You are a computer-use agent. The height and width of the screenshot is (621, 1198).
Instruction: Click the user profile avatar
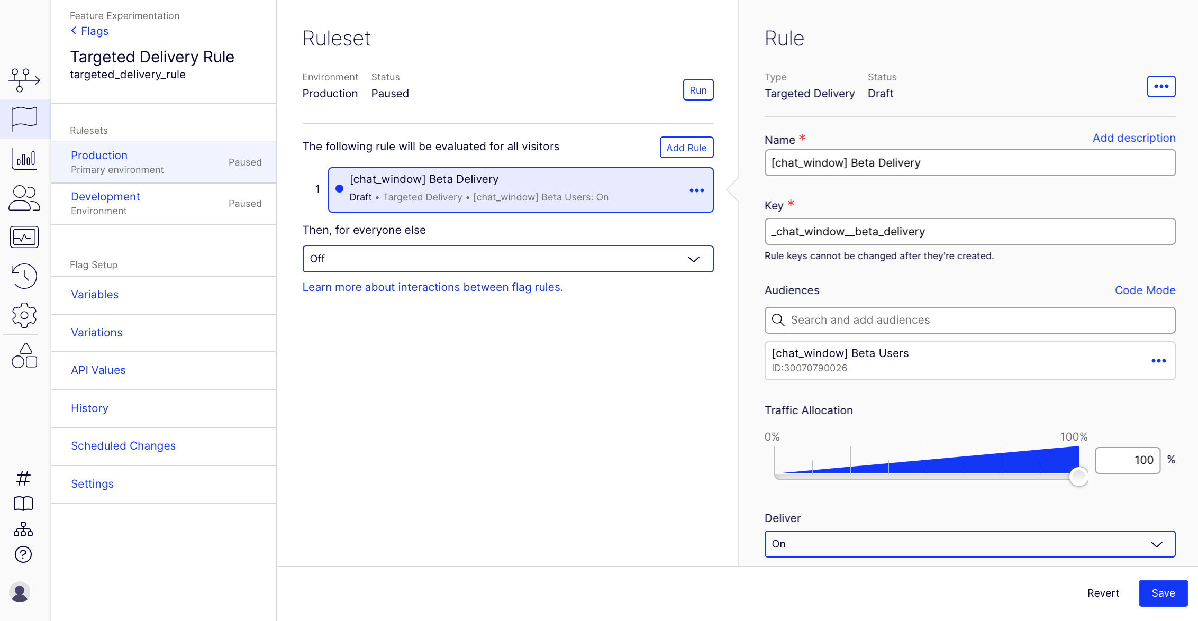(x=20, y=592)
